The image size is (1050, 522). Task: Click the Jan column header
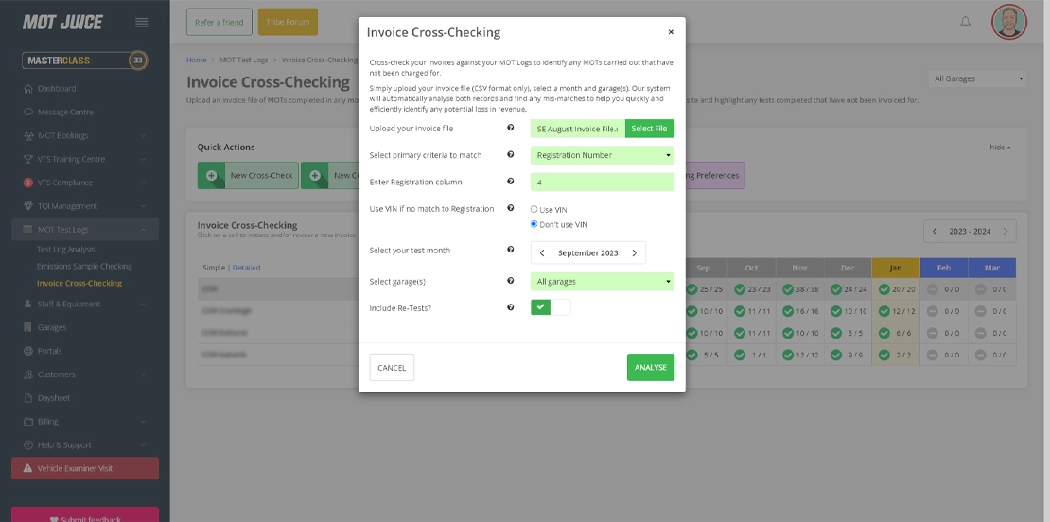pos(895,268)
